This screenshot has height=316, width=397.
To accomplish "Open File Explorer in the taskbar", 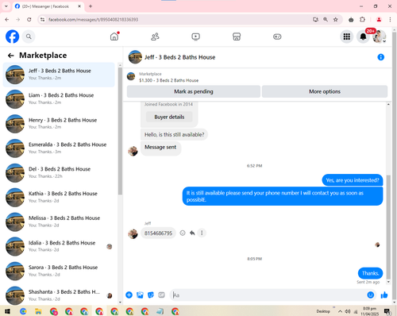I will click(x=38, y=311).
